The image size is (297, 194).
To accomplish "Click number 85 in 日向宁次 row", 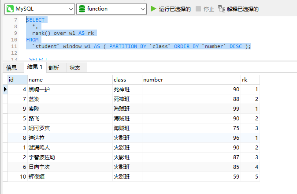I will coord(191,167).
